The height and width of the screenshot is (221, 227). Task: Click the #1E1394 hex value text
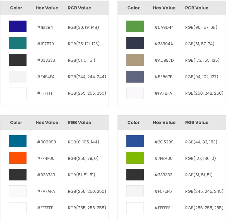point(45,27)
